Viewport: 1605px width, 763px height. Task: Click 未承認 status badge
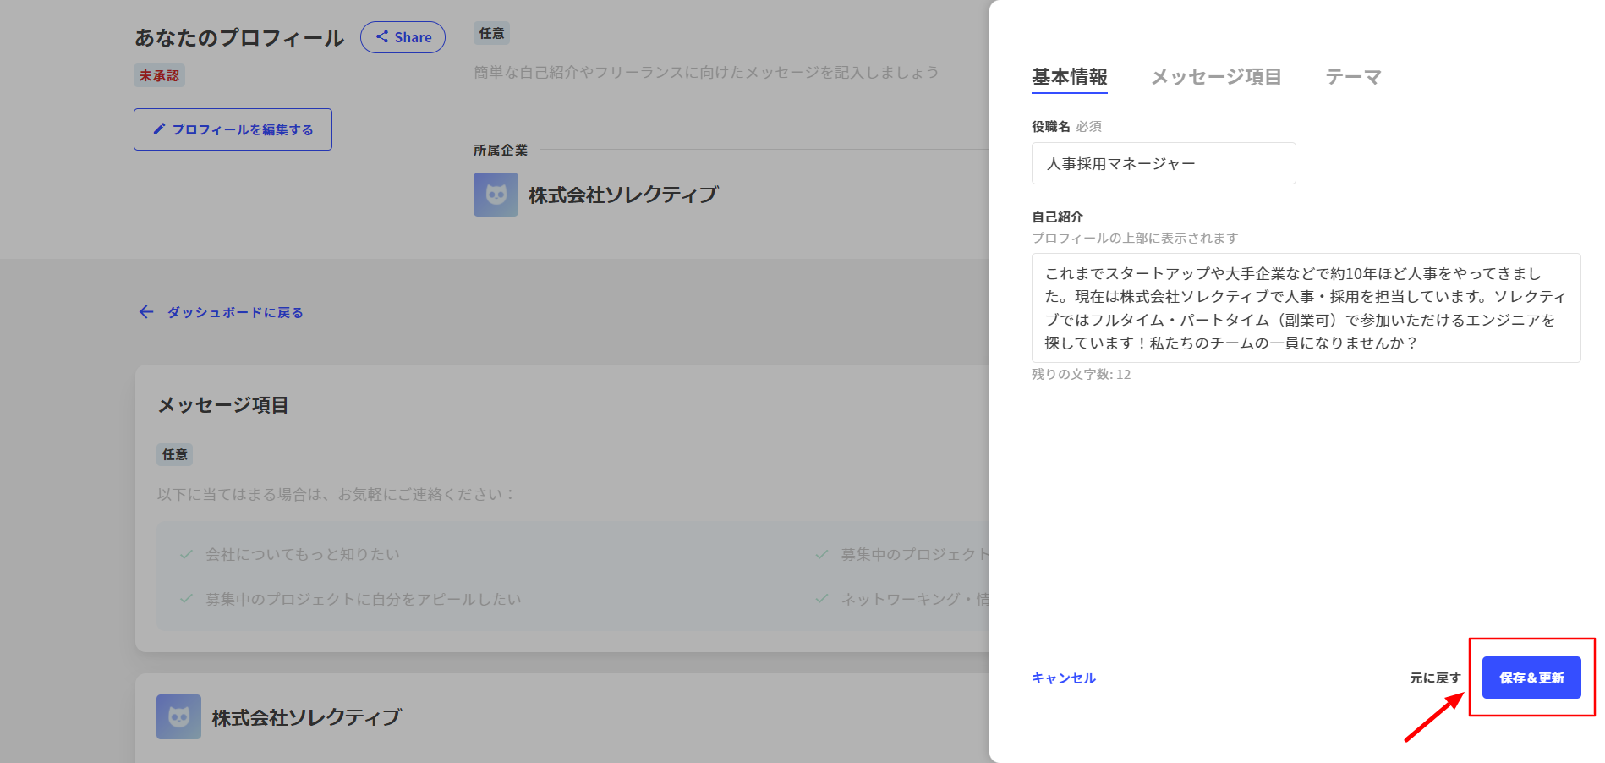pos(159,75)
